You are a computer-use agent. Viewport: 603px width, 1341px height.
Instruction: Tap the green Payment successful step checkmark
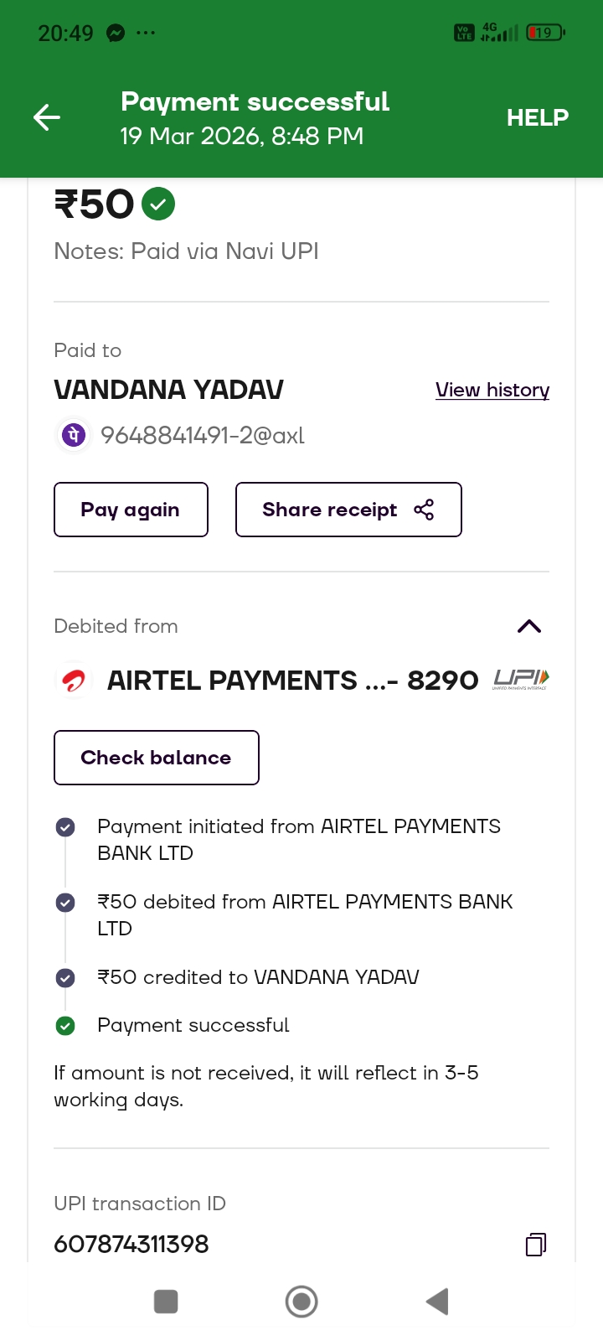tap(65, 1025)
